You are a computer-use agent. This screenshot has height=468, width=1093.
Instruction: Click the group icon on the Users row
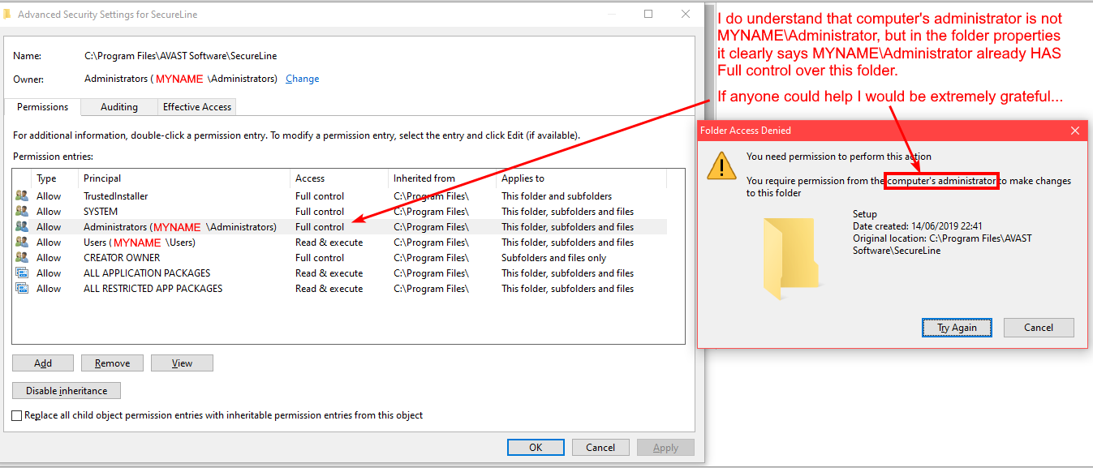[22, 243]
